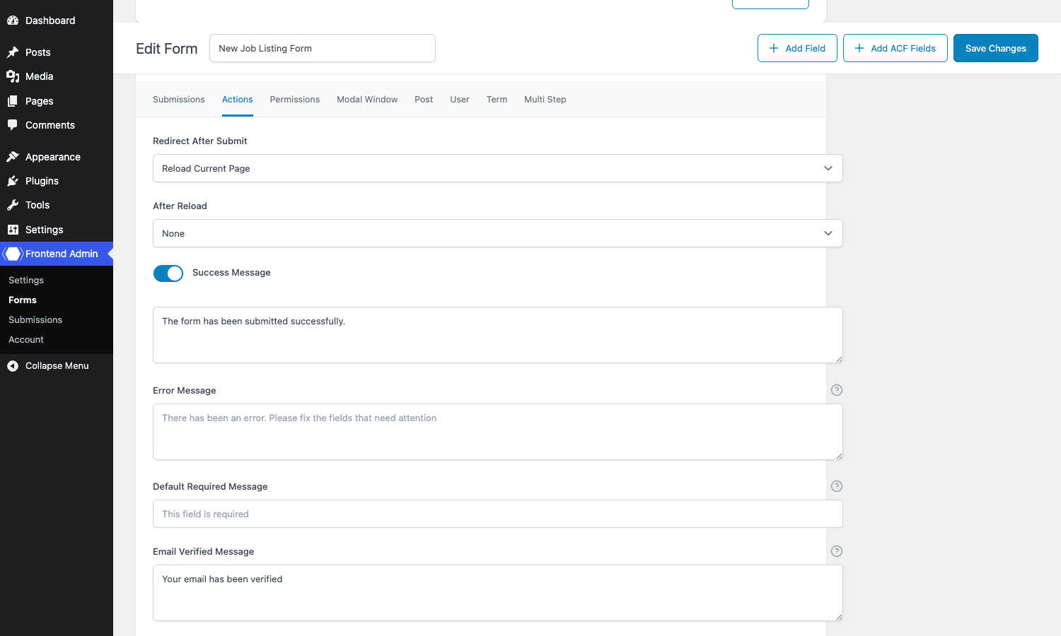Open the Plugins menu item
The height and width of the screenshot is (636, 1061).
pyautogui.click(x=57, y=181)
